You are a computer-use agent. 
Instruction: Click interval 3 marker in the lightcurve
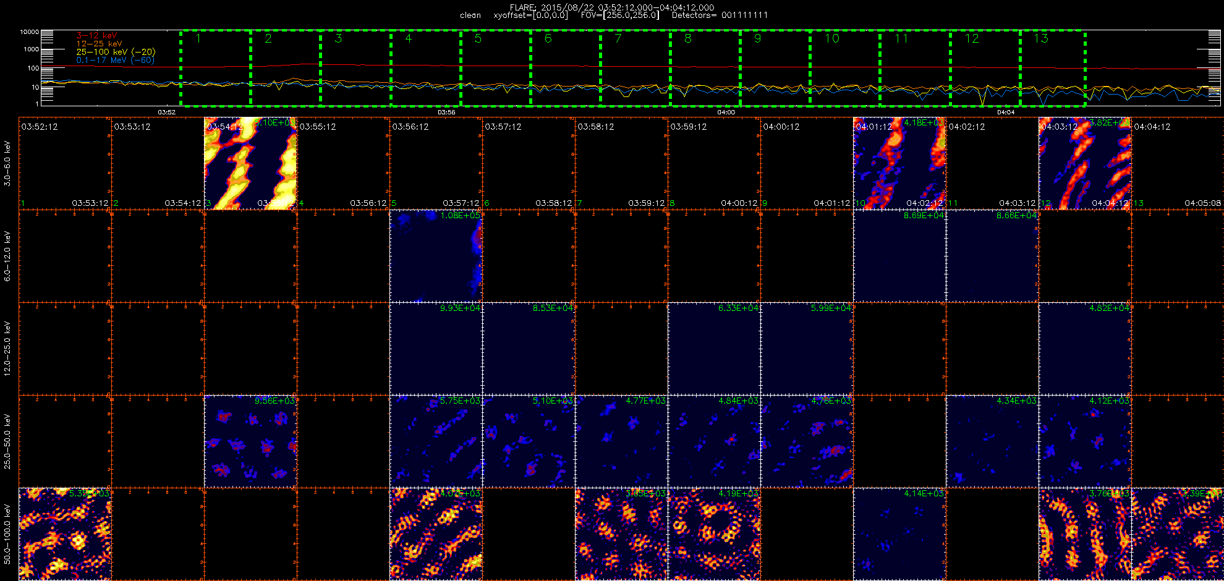tap(338, 38)
